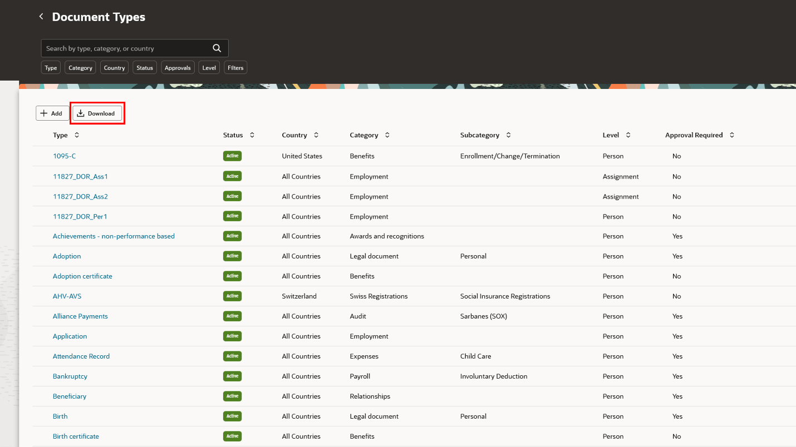Open the Application document type
The height and width of the screenshot is (447, 796).
70,336
